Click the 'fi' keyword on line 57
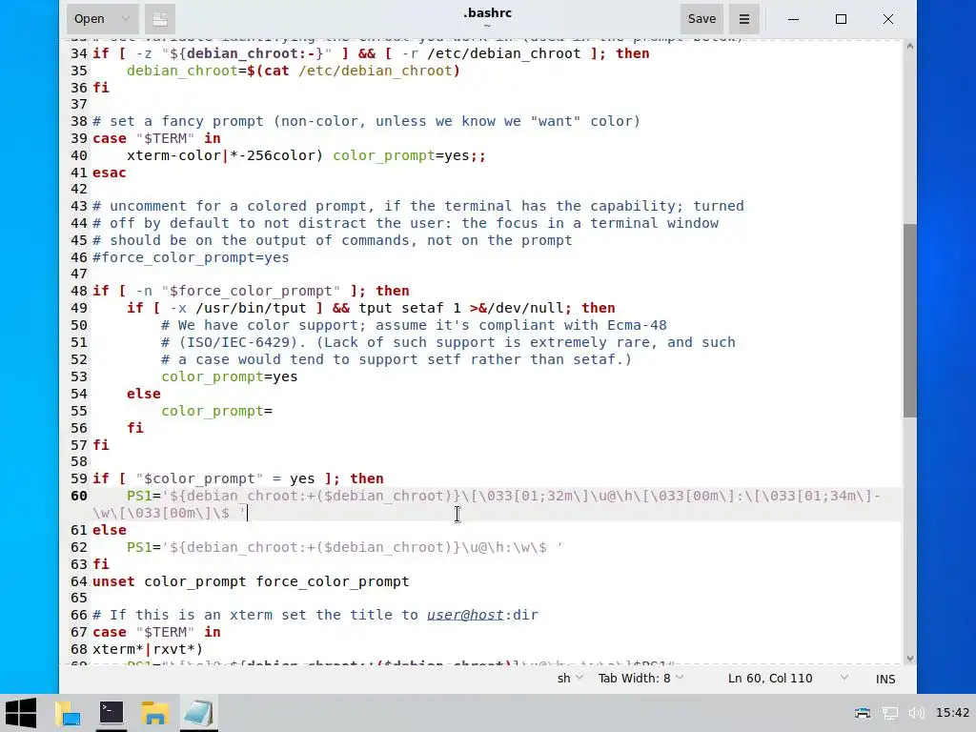This screenshot has height=732, width=976. pos(100,445)
